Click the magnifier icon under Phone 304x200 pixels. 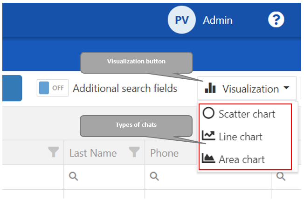[x=154, y=176]
